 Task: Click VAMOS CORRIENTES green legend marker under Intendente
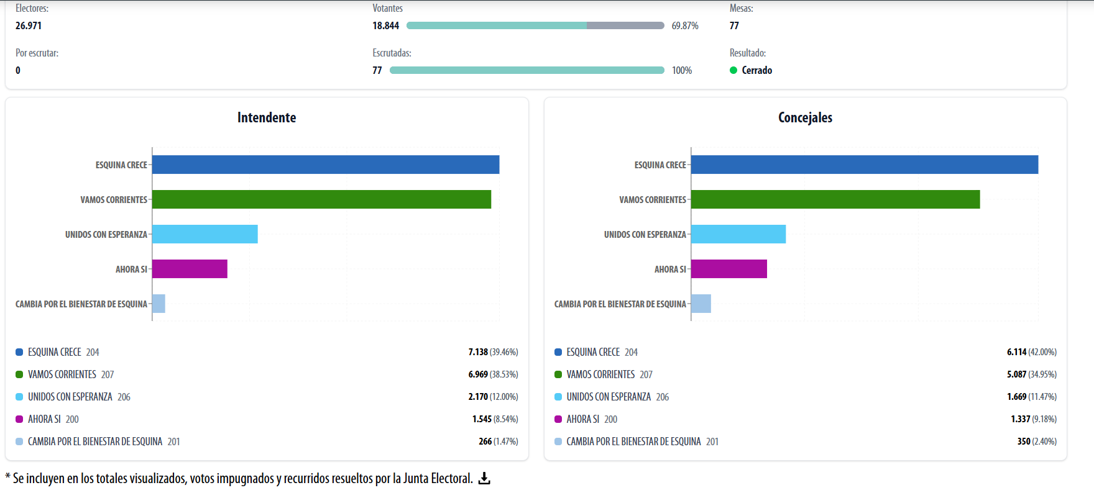19,374
